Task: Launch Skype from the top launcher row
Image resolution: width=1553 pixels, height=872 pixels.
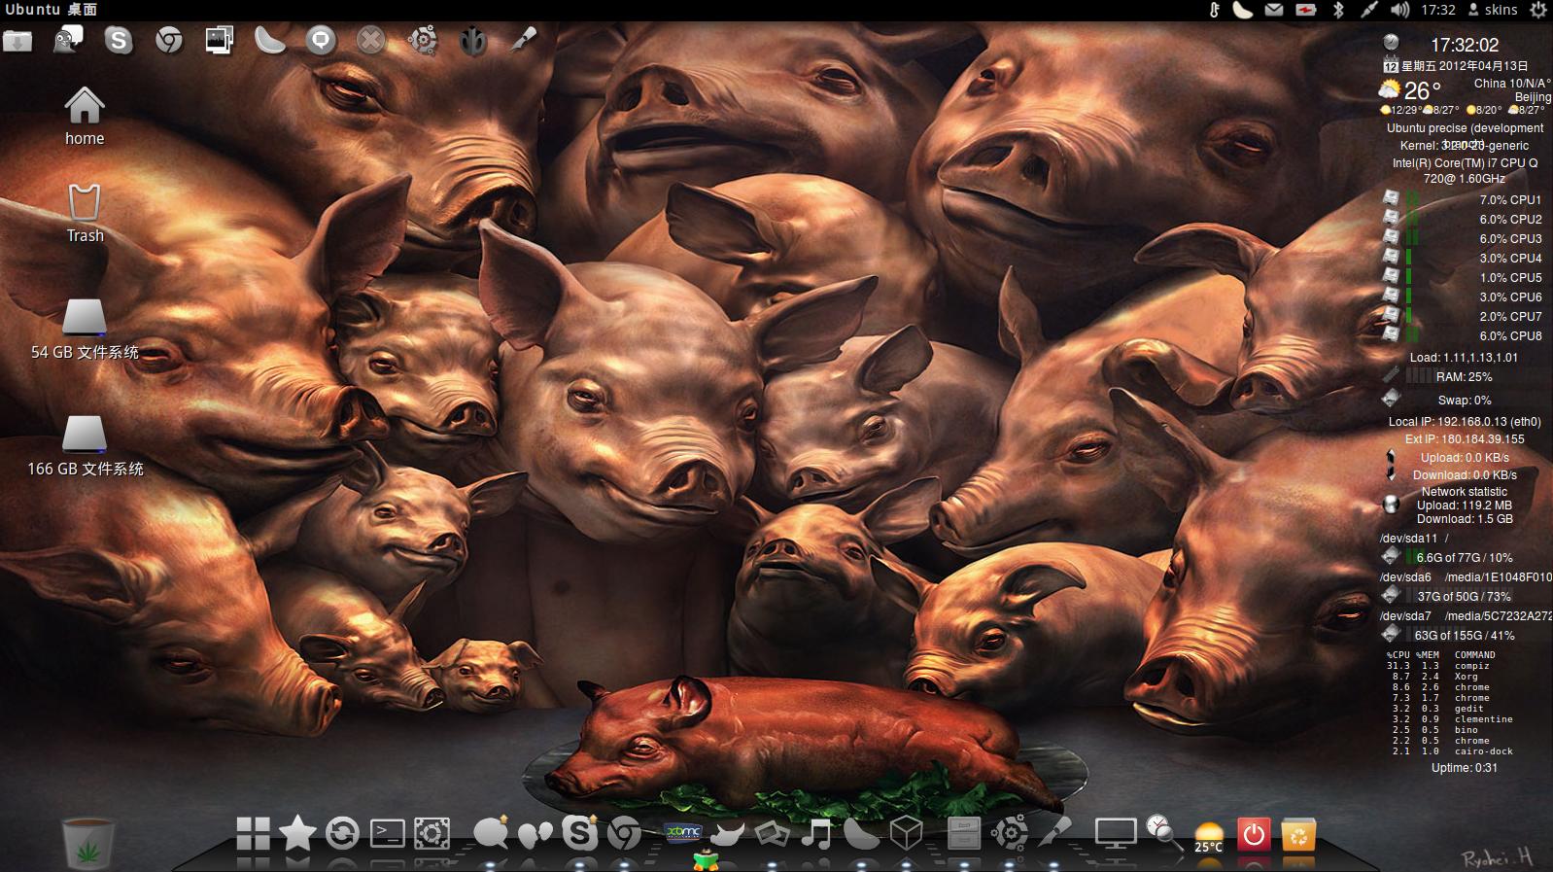Action: click(119, 41)
